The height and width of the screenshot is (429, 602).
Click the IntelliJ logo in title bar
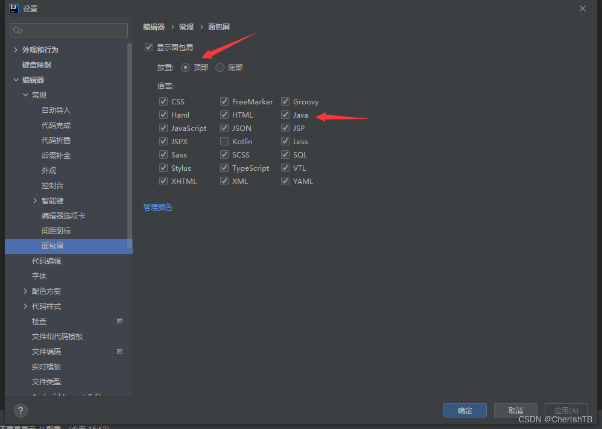point(13,8)
